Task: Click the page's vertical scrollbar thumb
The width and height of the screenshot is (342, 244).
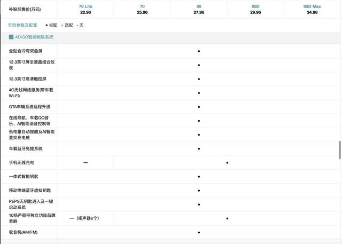Action: click(340, 150)
